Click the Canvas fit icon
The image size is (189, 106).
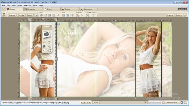pyautogui.click(x=88, y=15)
